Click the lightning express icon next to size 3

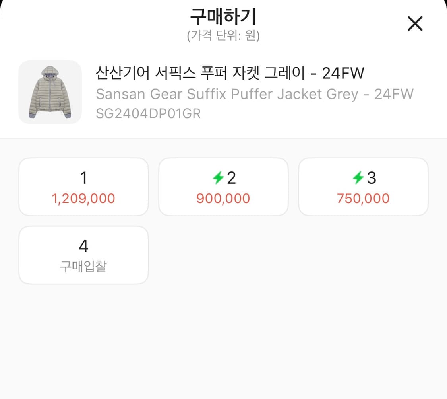pos(358,178)
